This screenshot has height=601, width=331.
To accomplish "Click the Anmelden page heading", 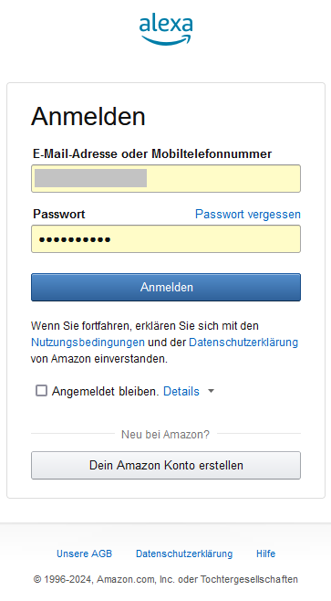I will (x=88, y=116).
